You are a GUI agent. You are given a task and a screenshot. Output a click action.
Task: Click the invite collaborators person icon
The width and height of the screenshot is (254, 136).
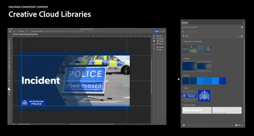[242, 27]
